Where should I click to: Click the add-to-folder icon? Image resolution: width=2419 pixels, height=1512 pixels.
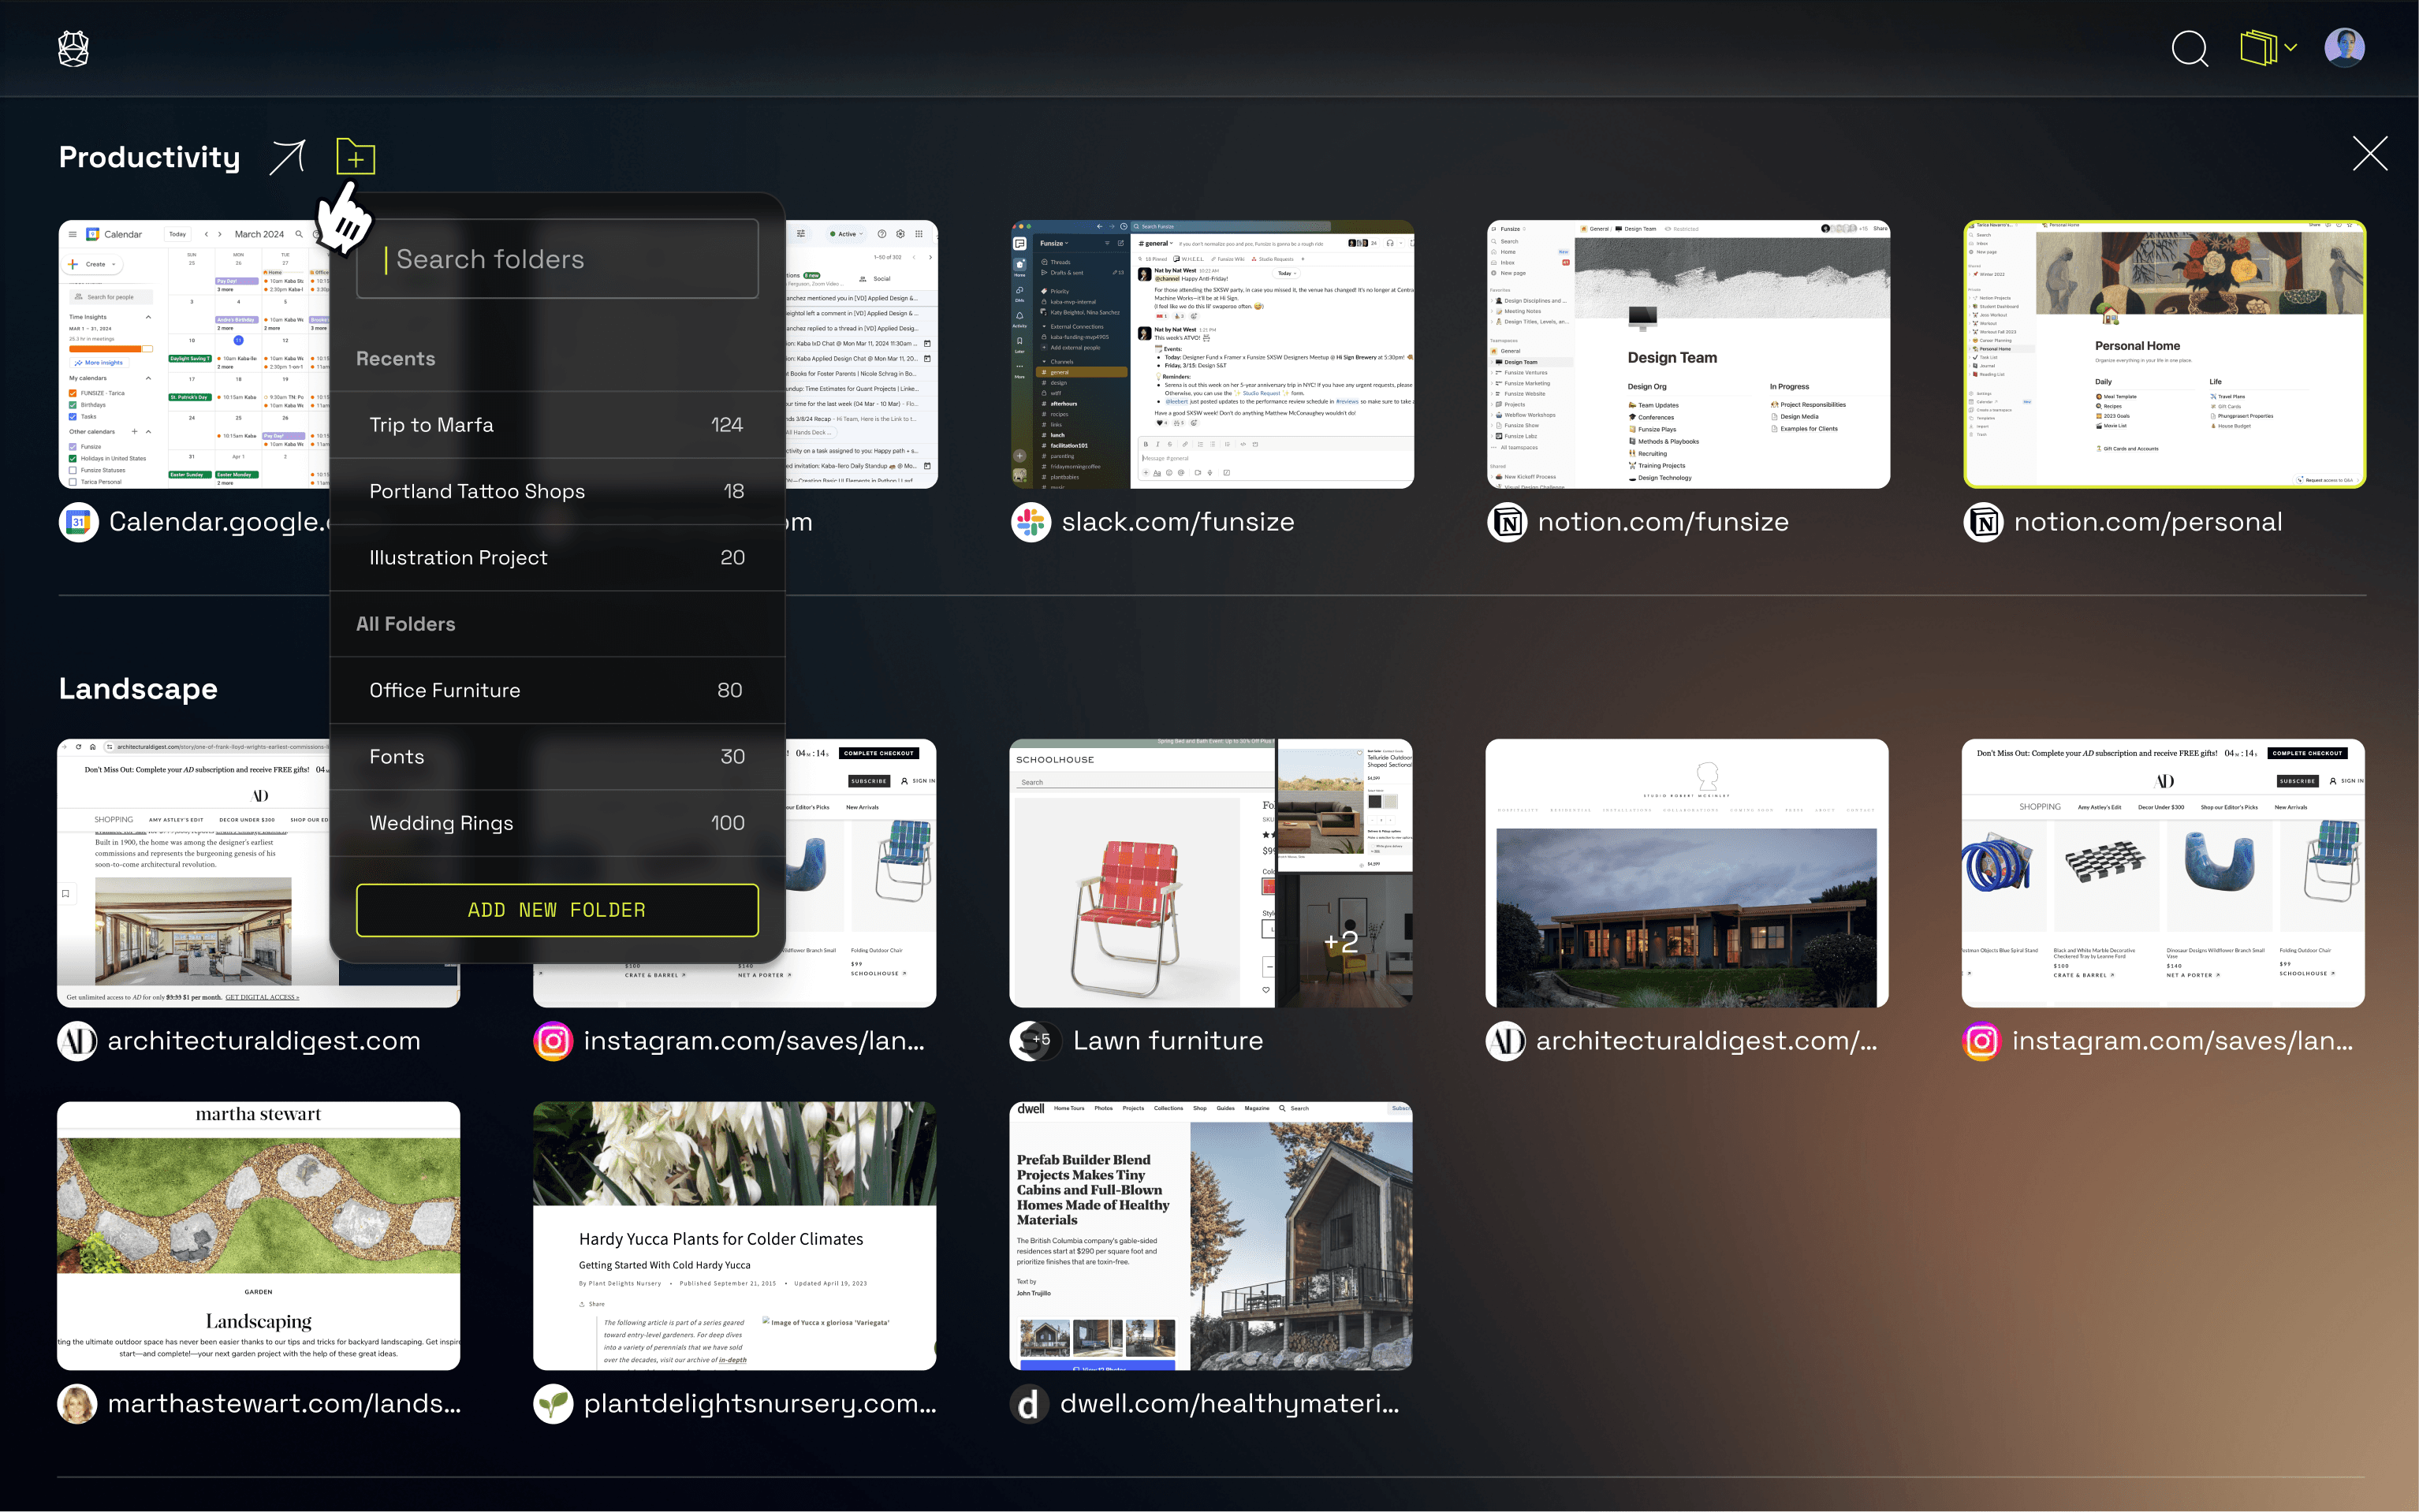pyautogui.click(x=355, y=157)
